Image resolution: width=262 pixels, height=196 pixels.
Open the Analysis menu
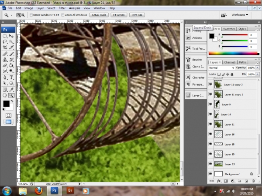[75, 8]
